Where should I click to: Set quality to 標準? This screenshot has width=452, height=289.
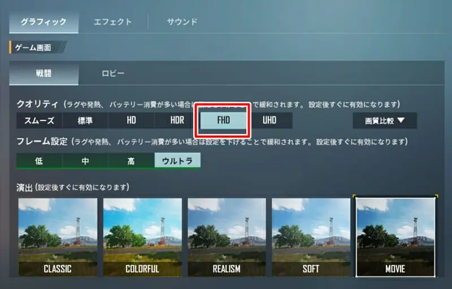85,120
